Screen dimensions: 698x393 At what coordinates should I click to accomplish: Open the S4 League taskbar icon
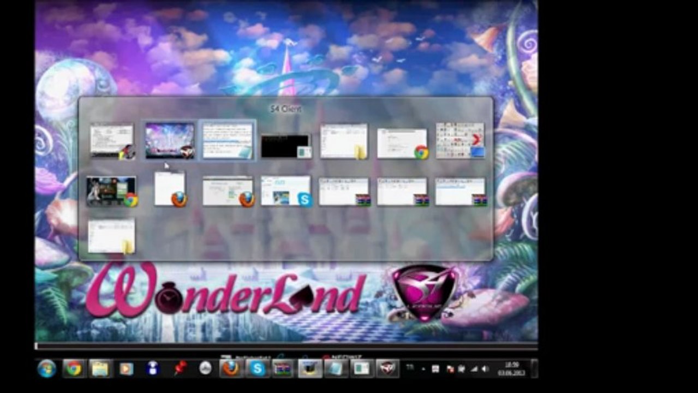pyautogui.click(x=386, y=368)
